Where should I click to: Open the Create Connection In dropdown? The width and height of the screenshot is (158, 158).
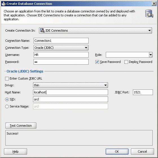click(x=95, y=30)
